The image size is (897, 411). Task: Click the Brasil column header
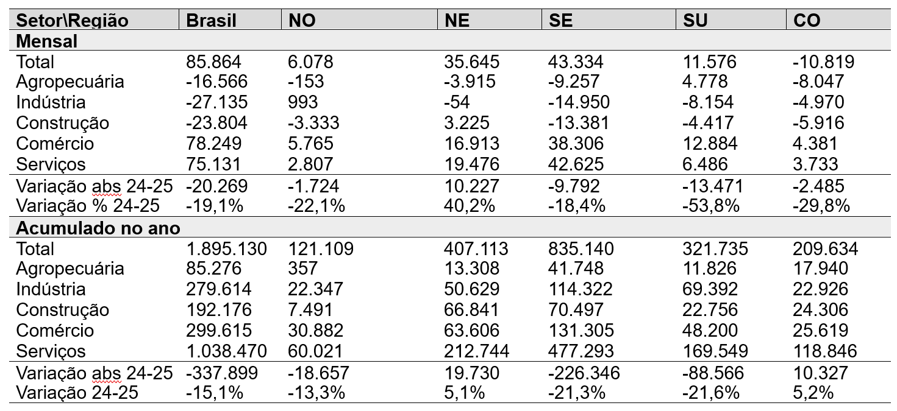[211, 20]
